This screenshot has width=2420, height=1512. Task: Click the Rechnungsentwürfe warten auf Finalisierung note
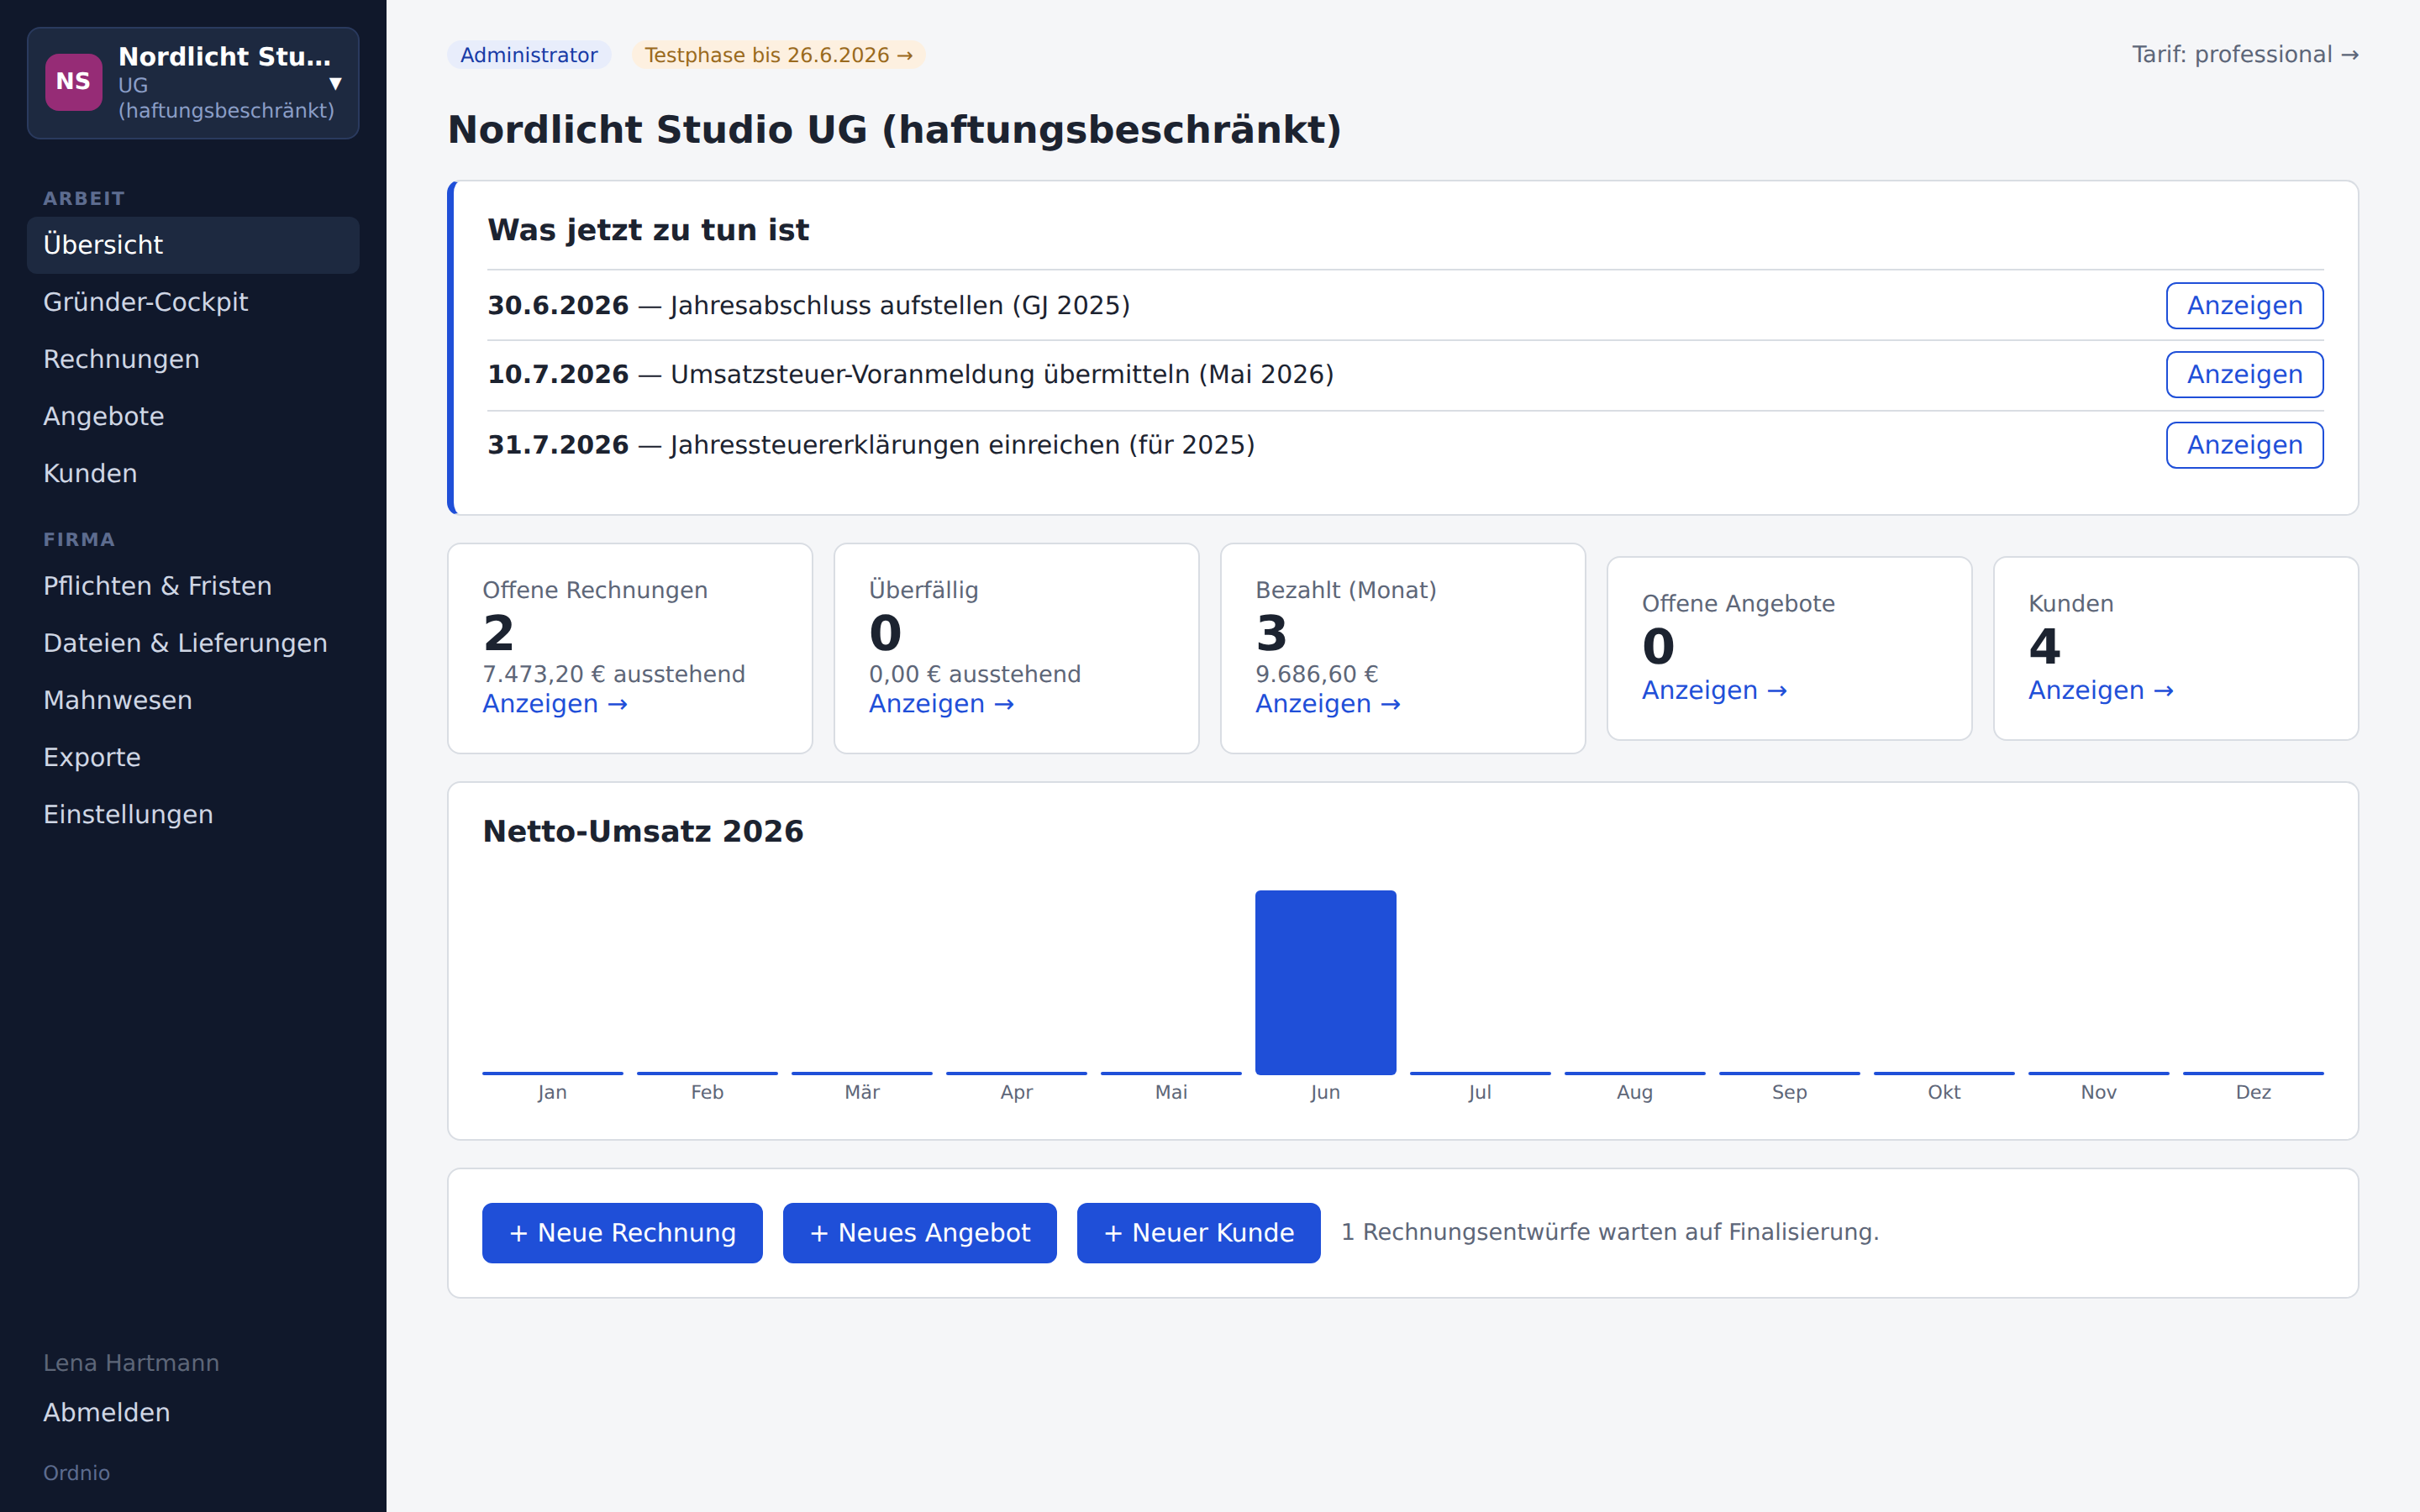point(1610,1232)
